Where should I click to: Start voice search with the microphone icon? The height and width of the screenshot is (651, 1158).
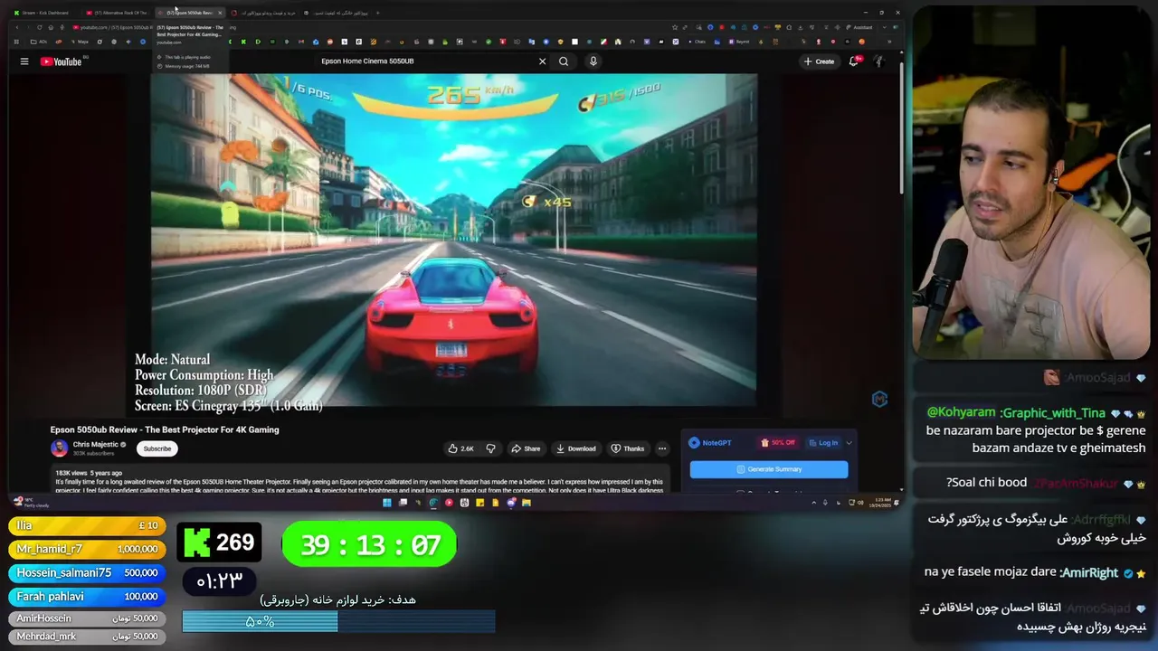(x=593, y=61)
